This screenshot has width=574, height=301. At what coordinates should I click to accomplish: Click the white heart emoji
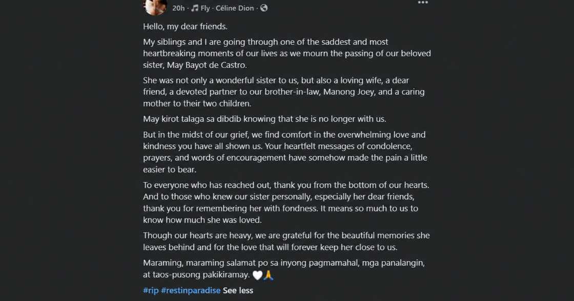(x=257, y=275)
